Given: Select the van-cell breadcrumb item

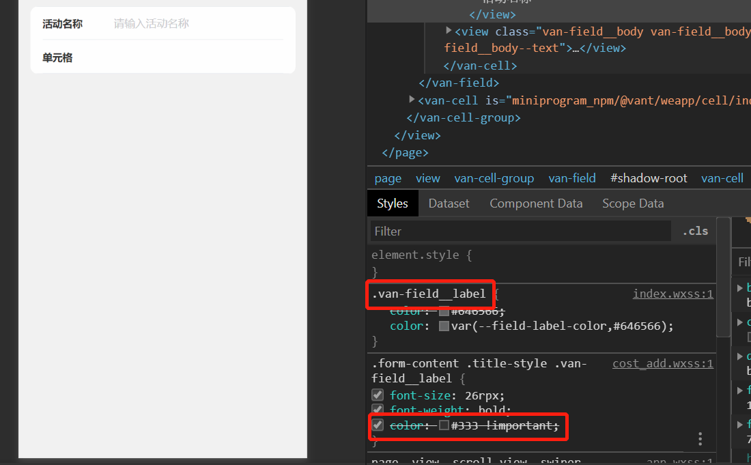Looking at the screenshot, I should click(x=722, y=178).
